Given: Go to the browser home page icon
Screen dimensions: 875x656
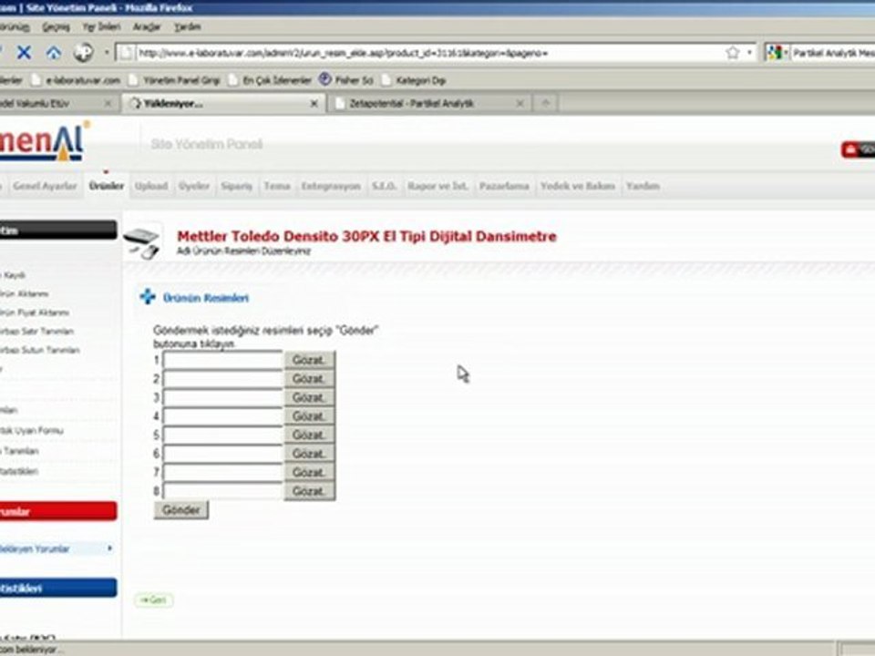Looking at the screenshot, I should click(54, 53).
